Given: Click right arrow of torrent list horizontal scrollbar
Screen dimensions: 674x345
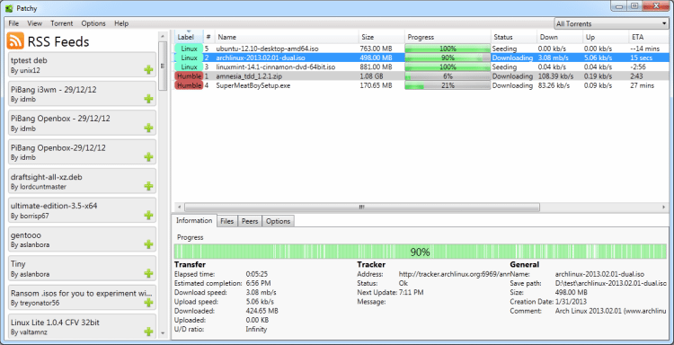Looking at the screenshot, I should click(x=664, y=207).
